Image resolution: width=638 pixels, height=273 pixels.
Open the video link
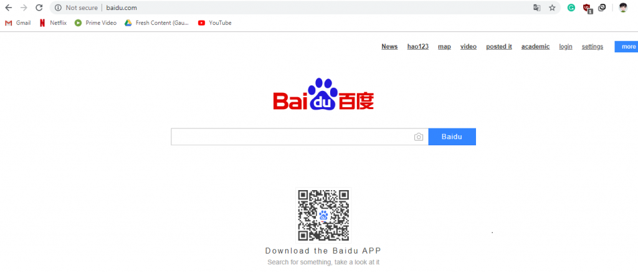click(x=469, y=47)
